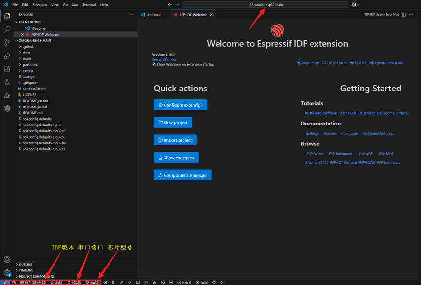The image size is (421, 285).
Task: Open the Accounts menu icon
Action: (7, 260)
